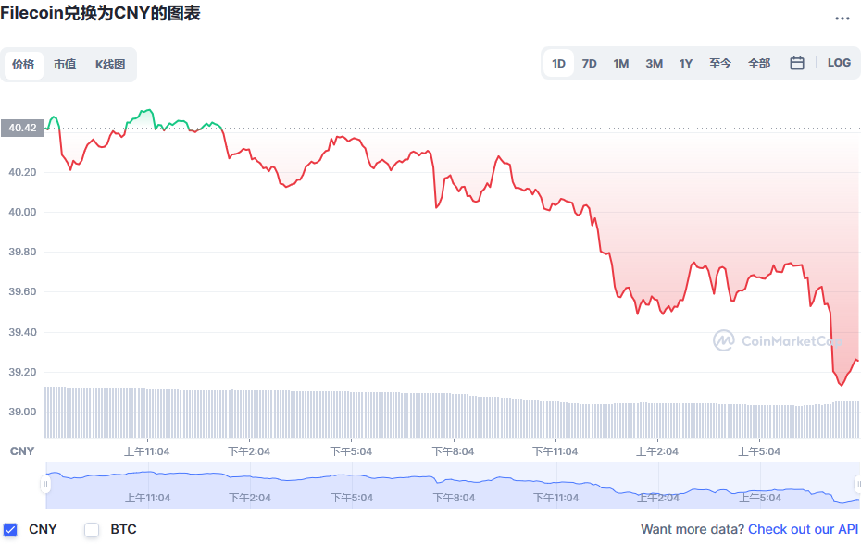Toggle the LOG scale button

(x=839, y=63)
